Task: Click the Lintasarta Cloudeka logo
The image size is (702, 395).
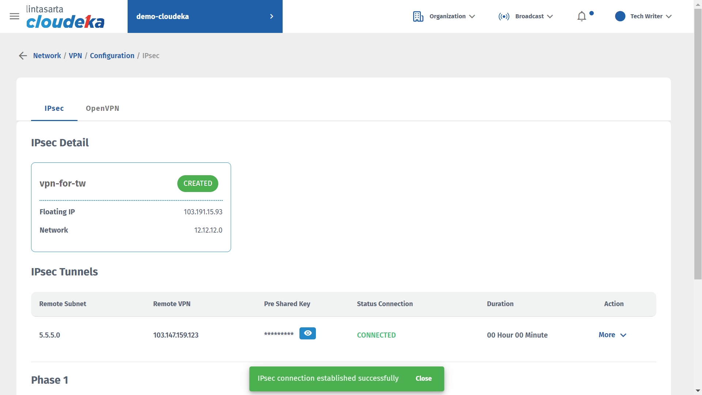Action: [65, 17]
